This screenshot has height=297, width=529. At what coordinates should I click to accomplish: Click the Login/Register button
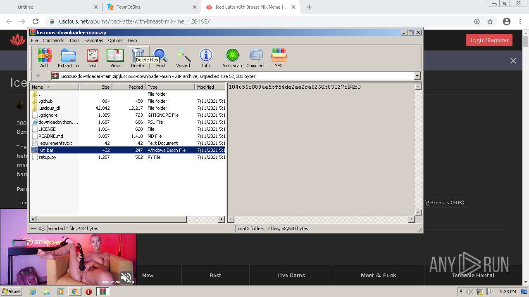(489, 40)
